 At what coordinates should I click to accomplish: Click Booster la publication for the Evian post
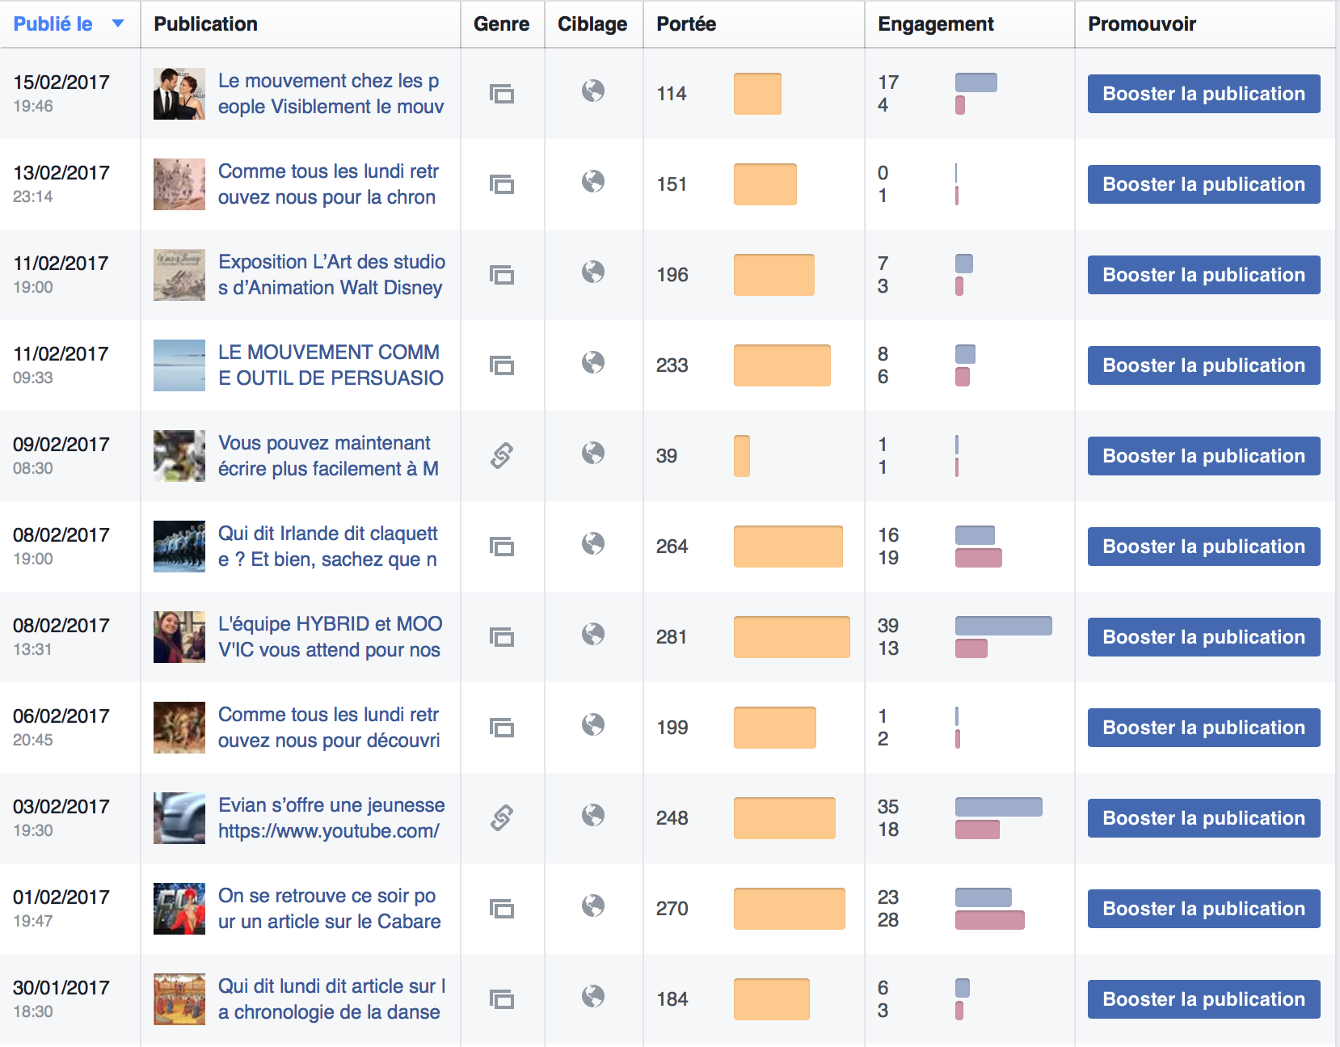[x=1203, y=818]
